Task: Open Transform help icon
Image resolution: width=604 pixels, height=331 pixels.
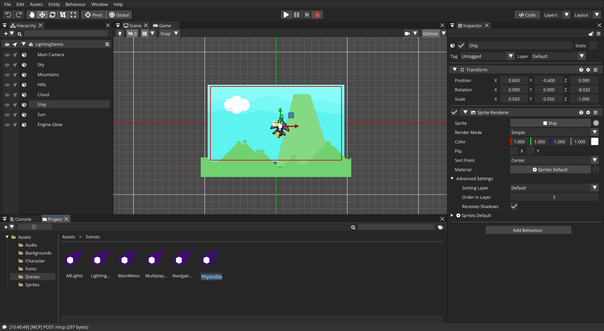Action: [581, 70]
